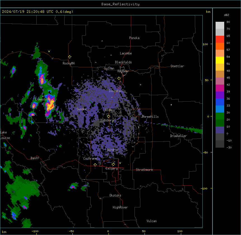Image resolution: width=241 pixels, height=235 pixels.
Task: Click the Didsbury town label
Action: [x=107, y=120]
